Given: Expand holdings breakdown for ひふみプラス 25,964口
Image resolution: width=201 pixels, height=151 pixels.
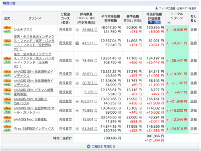Looking at the screenshot, I should tap(77, 30).
